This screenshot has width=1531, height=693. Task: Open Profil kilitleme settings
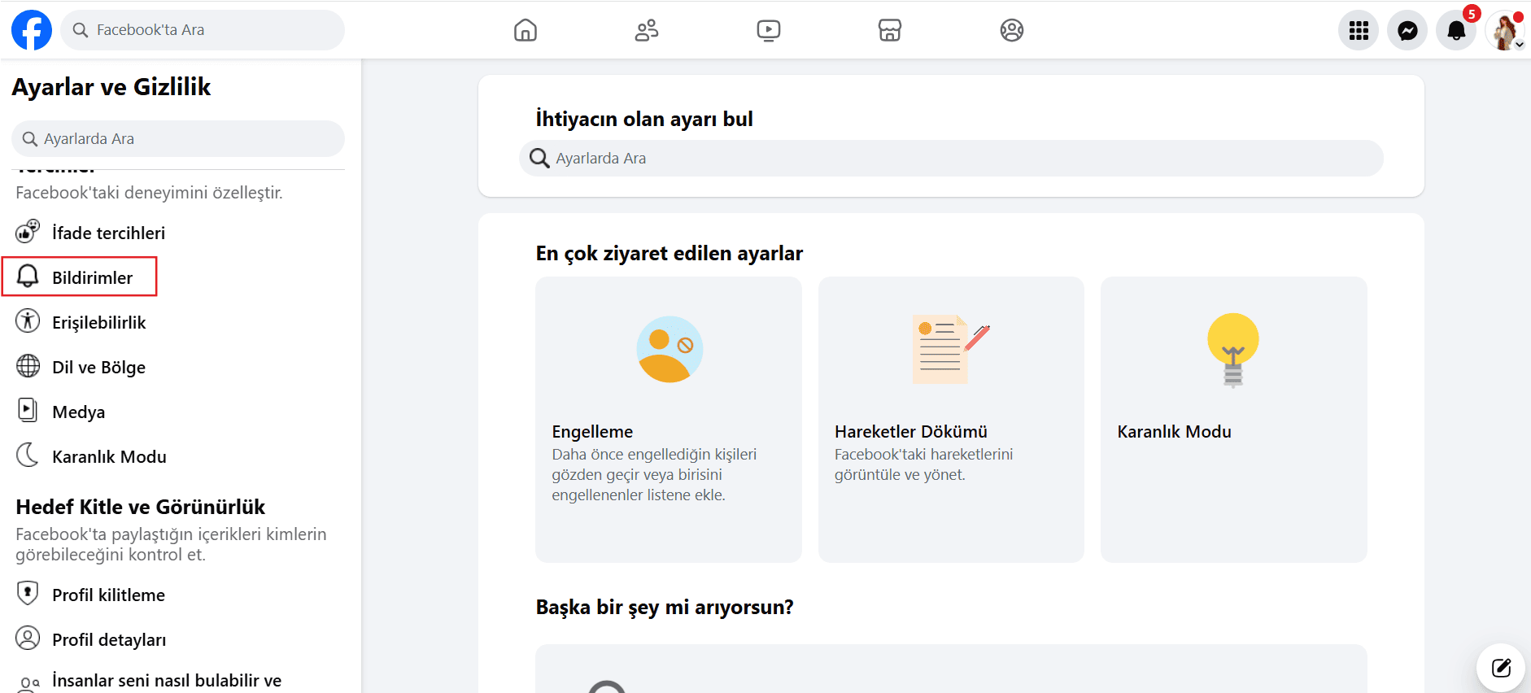point(178,595)
